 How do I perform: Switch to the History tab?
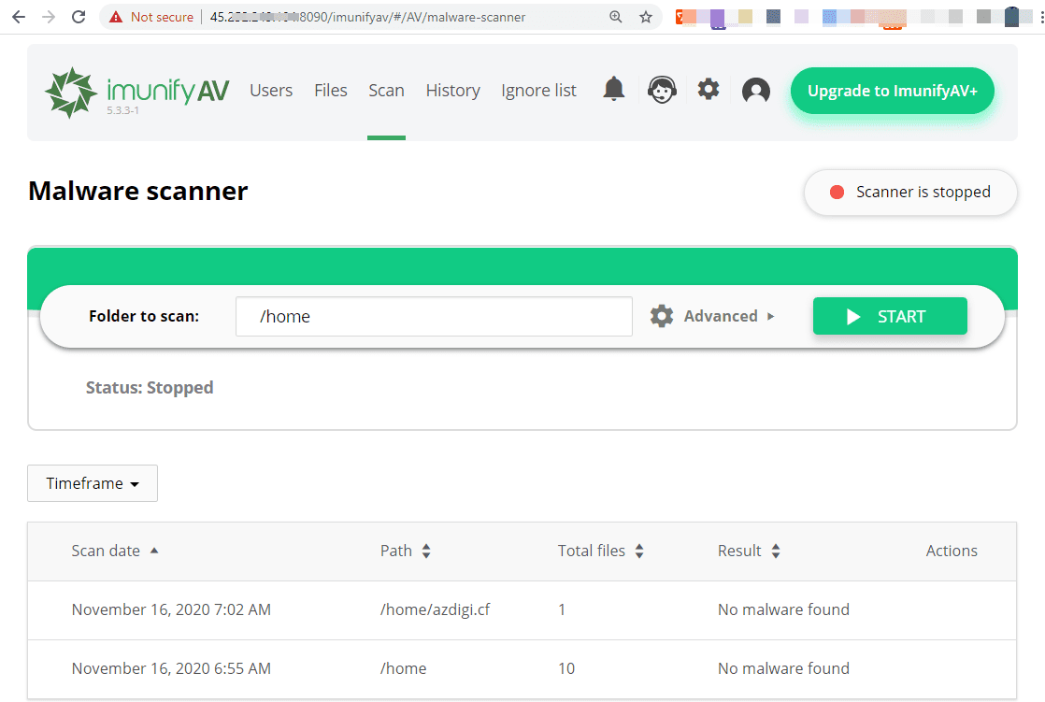point(452,91)
